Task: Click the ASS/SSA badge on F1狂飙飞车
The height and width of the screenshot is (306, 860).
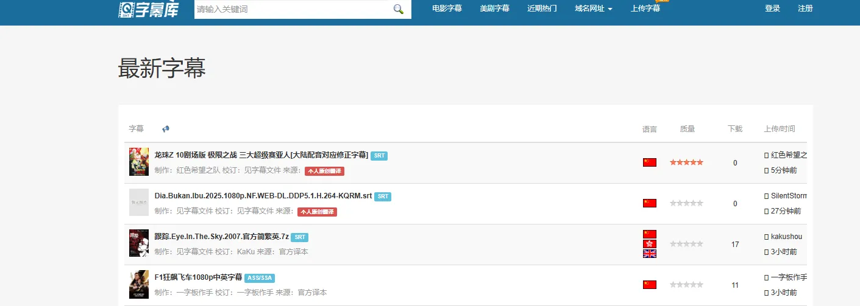Action: coord(260,278)
